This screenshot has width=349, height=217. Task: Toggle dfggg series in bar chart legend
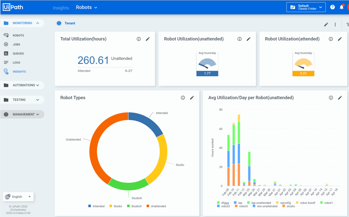coord(223,203)
